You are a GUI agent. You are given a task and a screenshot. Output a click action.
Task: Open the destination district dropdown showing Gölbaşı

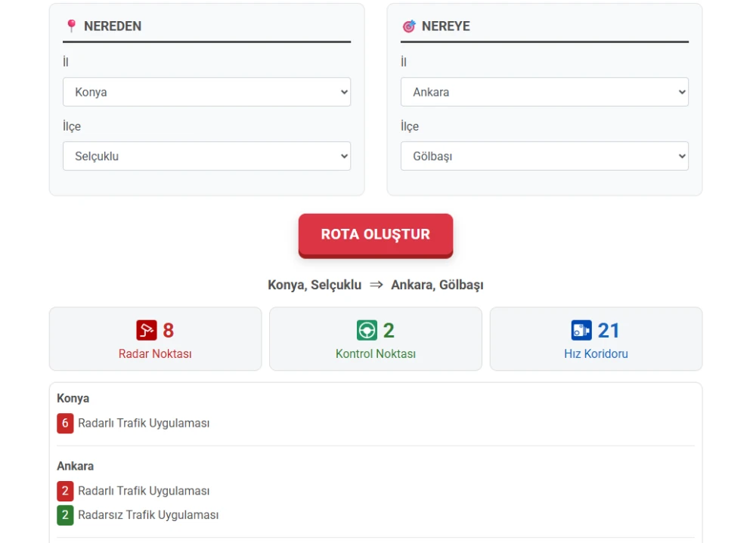(x=544, y=156)
